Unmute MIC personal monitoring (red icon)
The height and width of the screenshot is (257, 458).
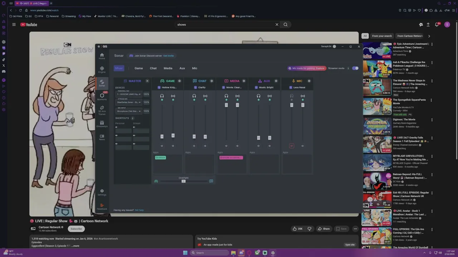[292, 146]
